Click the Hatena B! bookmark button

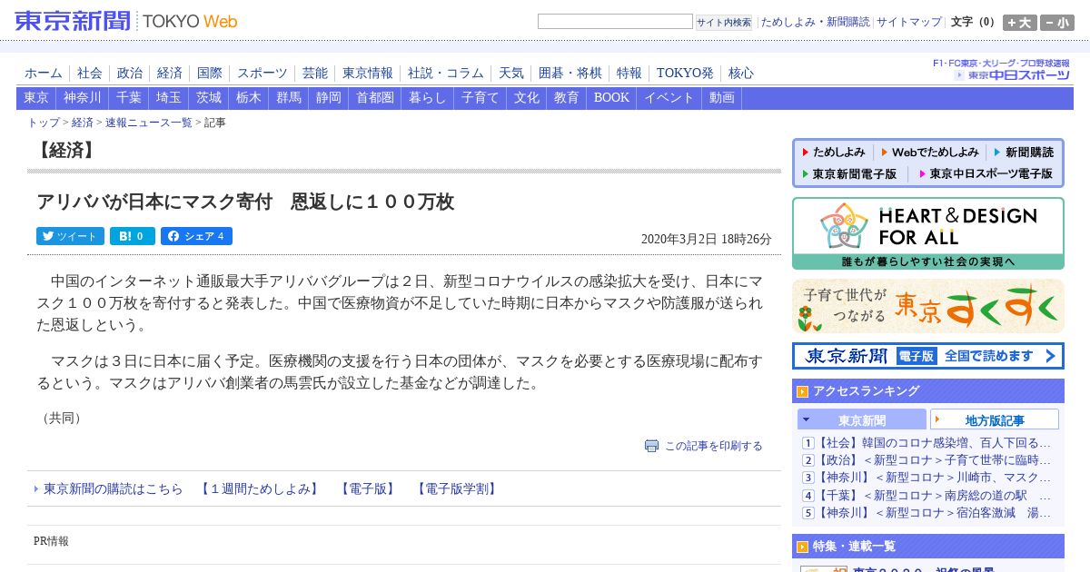tap(133, 236)
